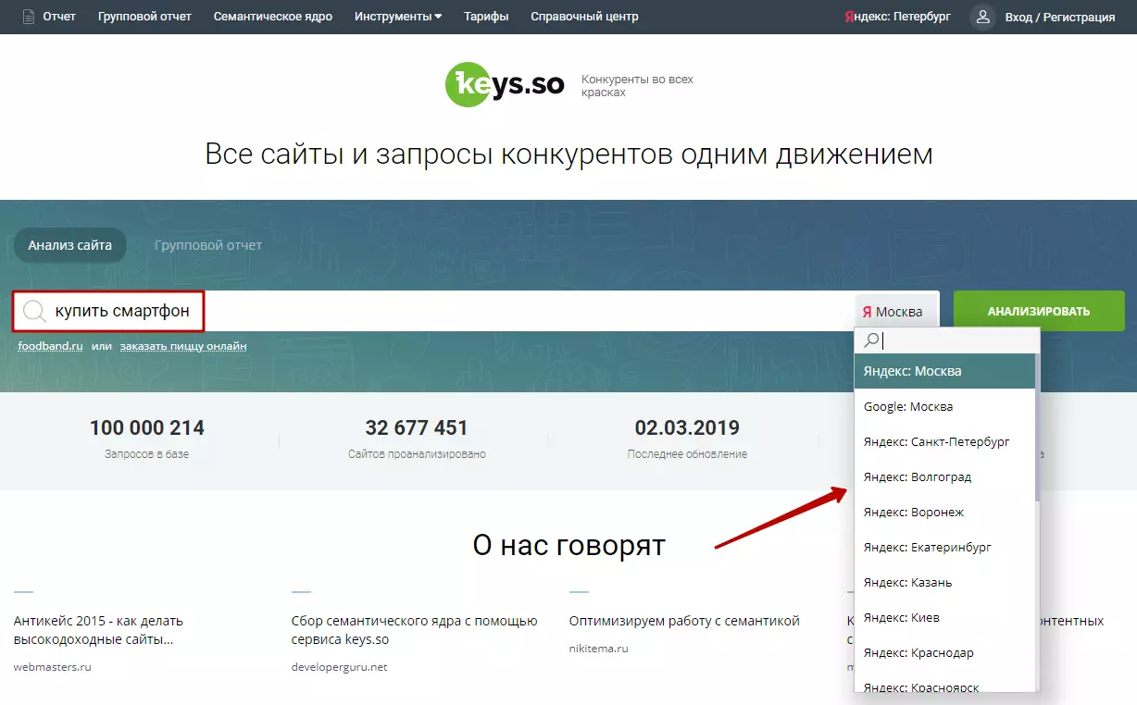Click the dropdown list scrollbar
The height and width of the screenshot is (705, 1137).
1037,427
